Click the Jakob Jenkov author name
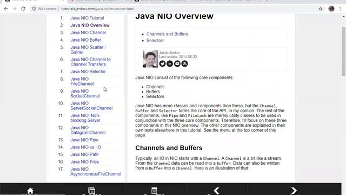The image size is (346, 195). pos(169,53)
